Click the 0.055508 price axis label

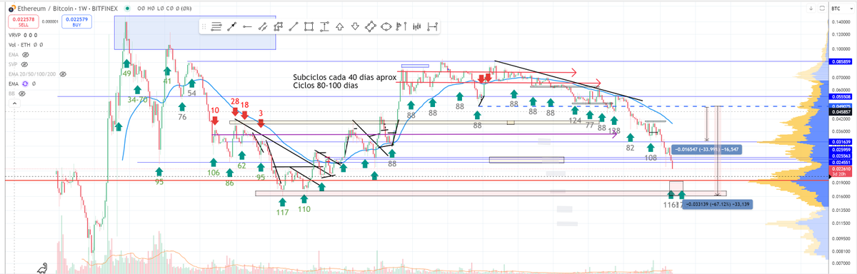pos(841,96)
